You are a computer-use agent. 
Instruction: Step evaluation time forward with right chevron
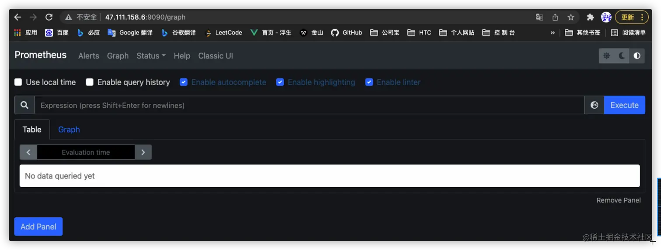tap(143, 152)
